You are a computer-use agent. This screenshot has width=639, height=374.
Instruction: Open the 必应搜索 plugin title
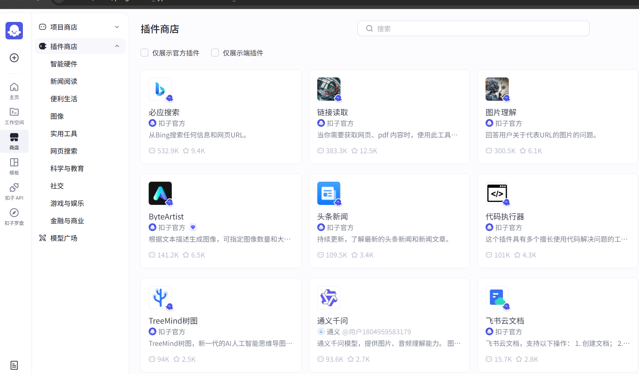164,112
